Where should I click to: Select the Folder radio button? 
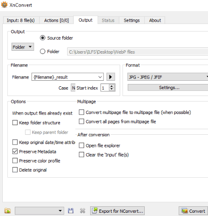point(43,51)
